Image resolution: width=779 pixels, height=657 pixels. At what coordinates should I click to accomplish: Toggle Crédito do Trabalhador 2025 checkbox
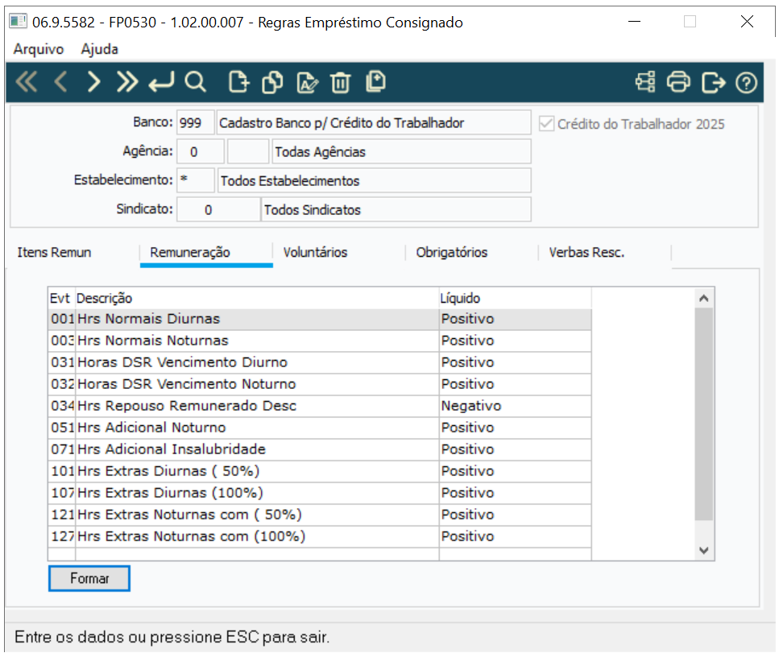[547, 124]
